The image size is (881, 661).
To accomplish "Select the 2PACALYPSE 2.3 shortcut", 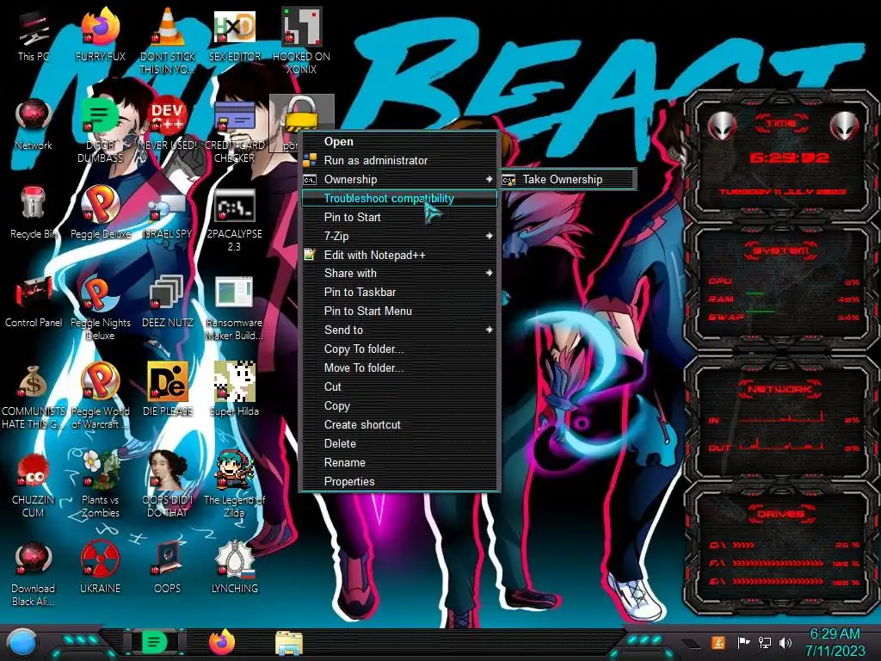I will point(235,219).
